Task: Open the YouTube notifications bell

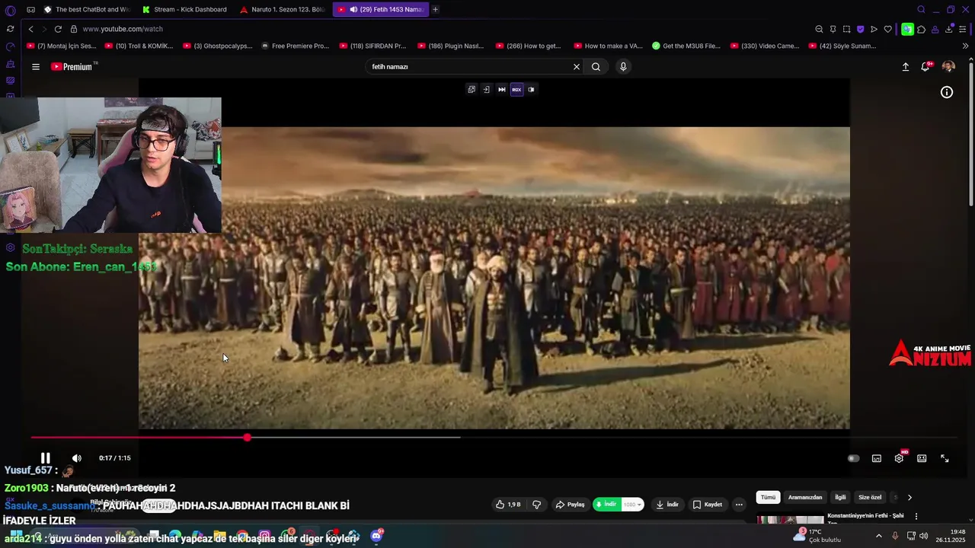Action: (925, 67)
